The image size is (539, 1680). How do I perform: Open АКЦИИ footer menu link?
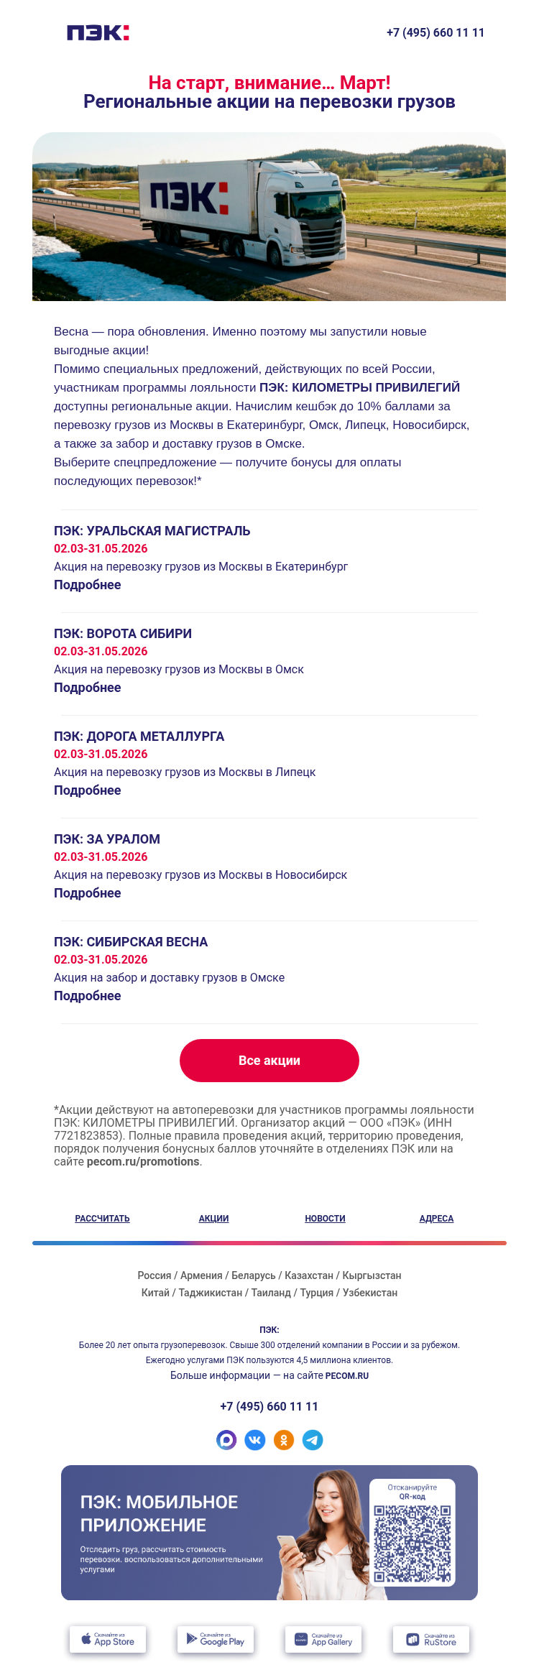click(213, 1218)
